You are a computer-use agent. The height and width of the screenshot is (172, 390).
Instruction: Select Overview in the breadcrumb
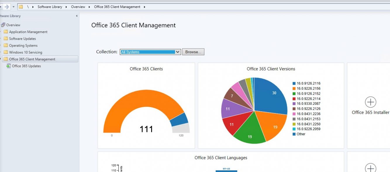tap(78, 6)
